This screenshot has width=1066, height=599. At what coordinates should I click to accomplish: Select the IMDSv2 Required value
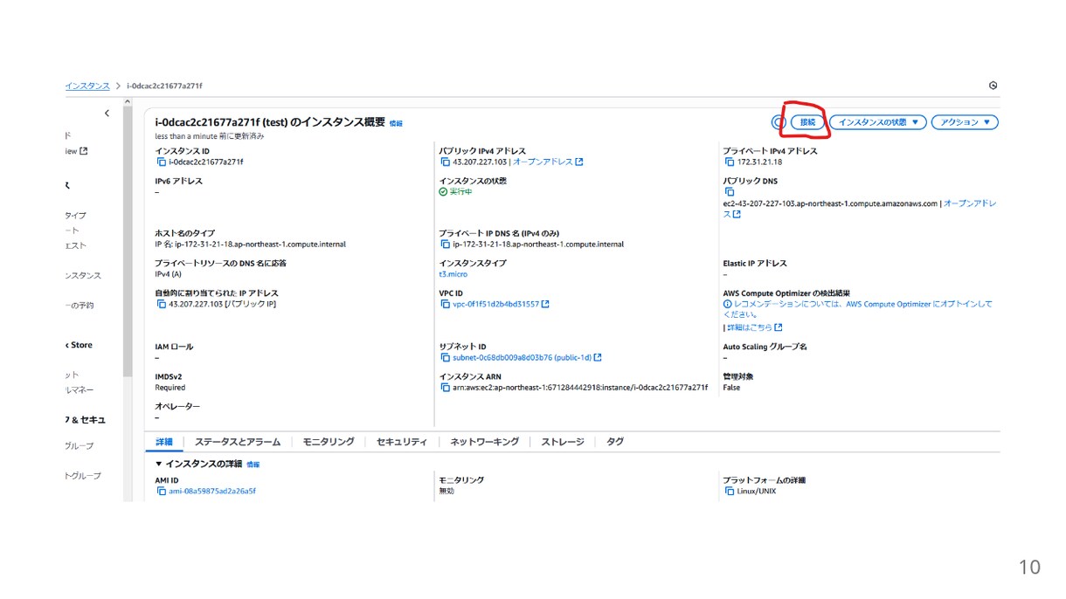pos(170,388)
